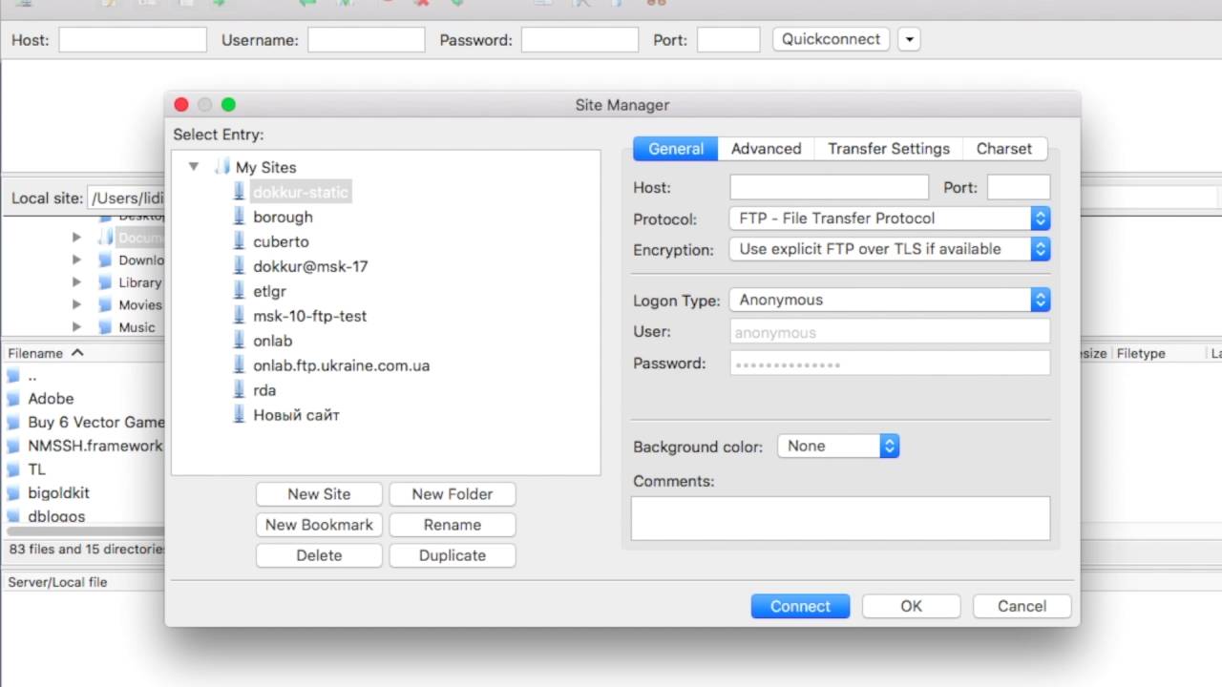Click the server icon beside msk-10-ftp-test
The width and height of the screenshot is (1222, 687).
[240, 316]
